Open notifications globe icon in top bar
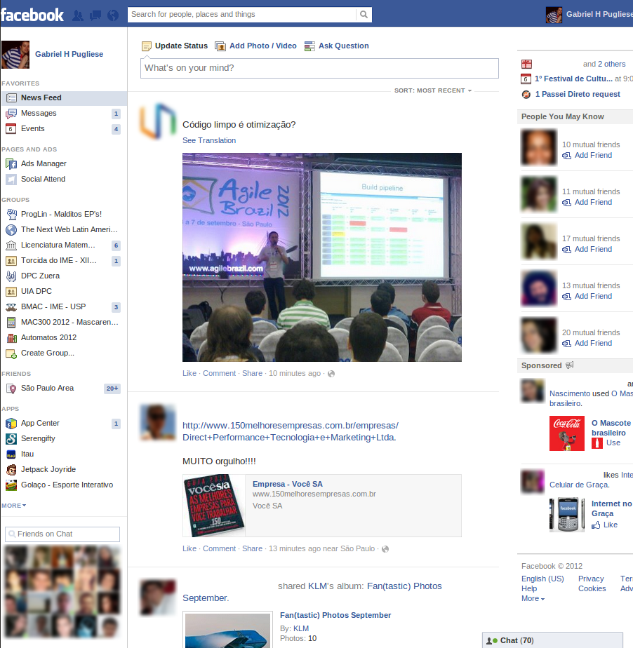The width and height of the screenshot is (633, 648). coord(112,15)
